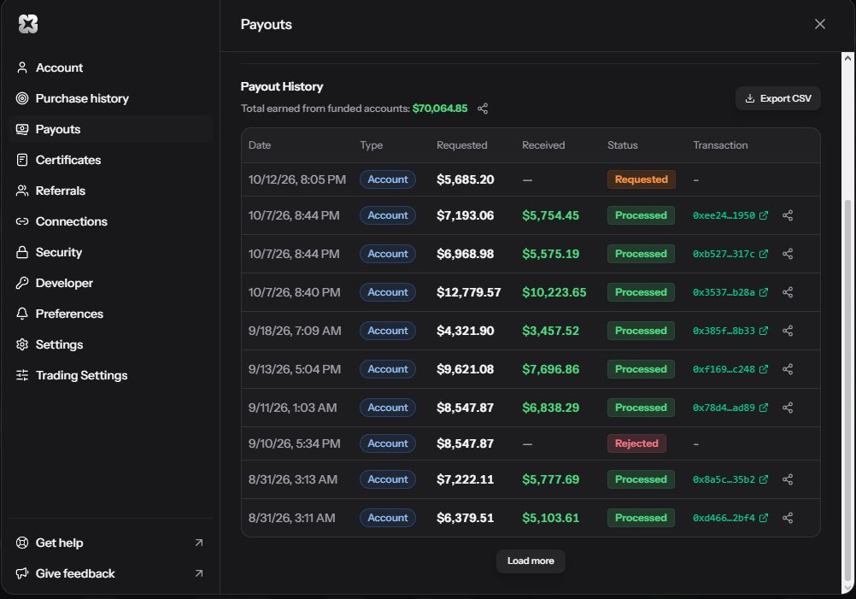Screen dimensions: 856x599
Task: Open transaction 0xf169…c248 link
Action: click(730, 369)
